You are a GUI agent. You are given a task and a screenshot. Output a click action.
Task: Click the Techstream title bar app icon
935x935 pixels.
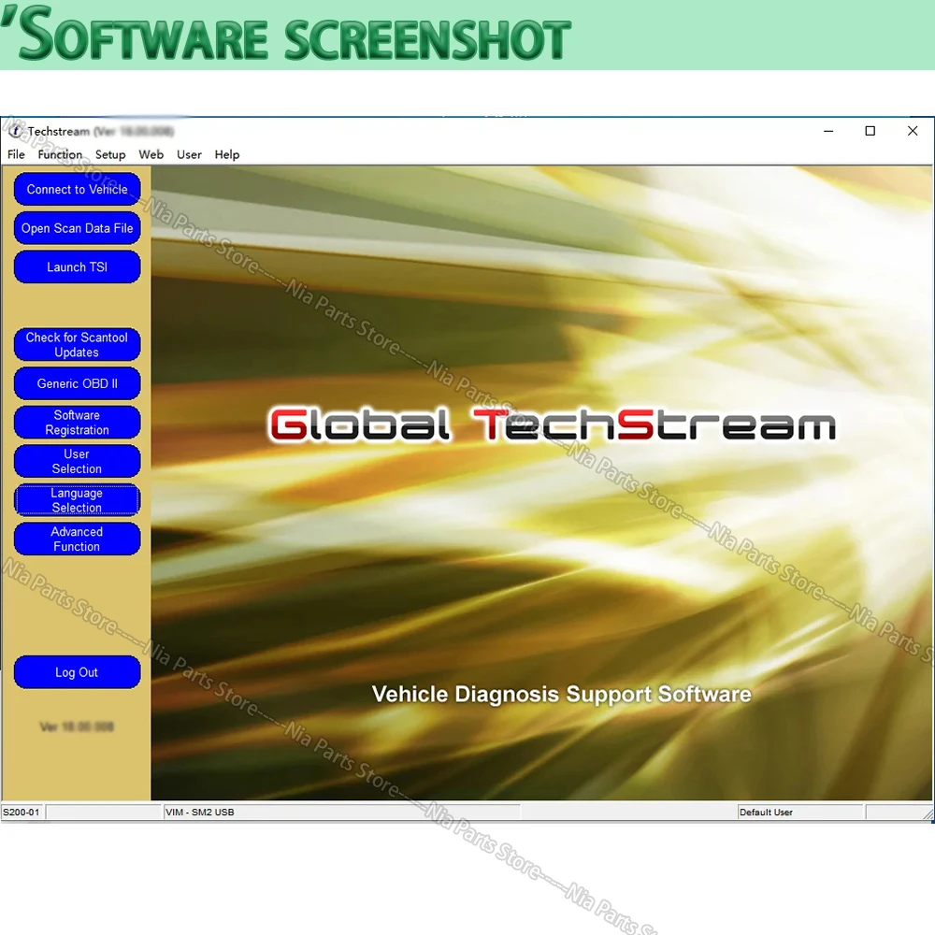(16, 131)
